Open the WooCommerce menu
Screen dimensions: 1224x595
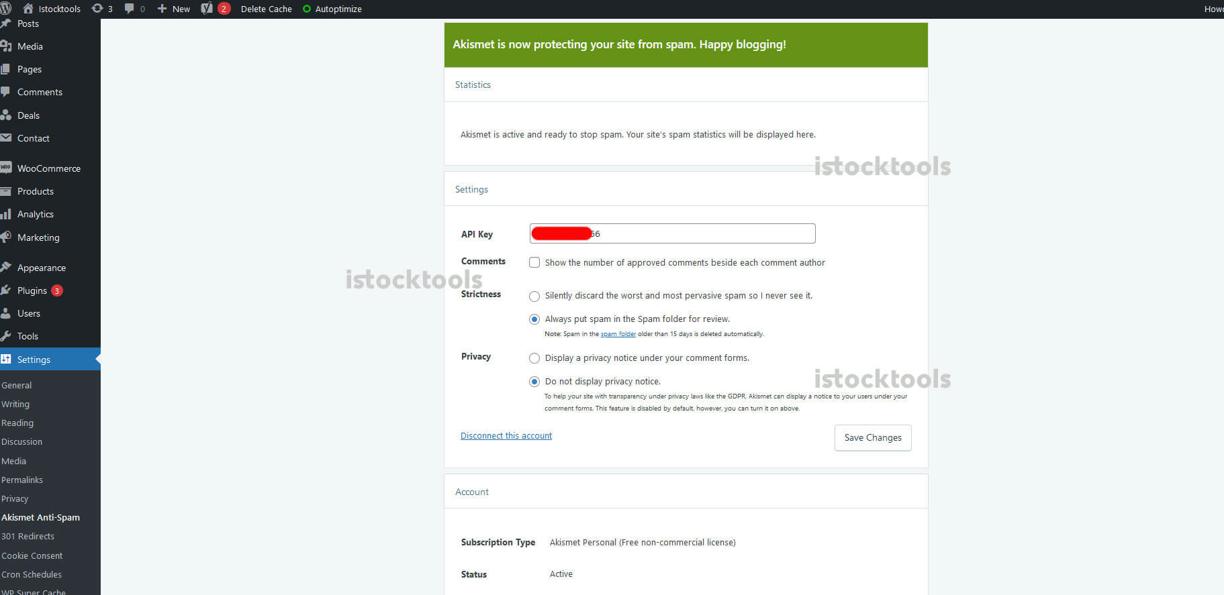[50, 168]
